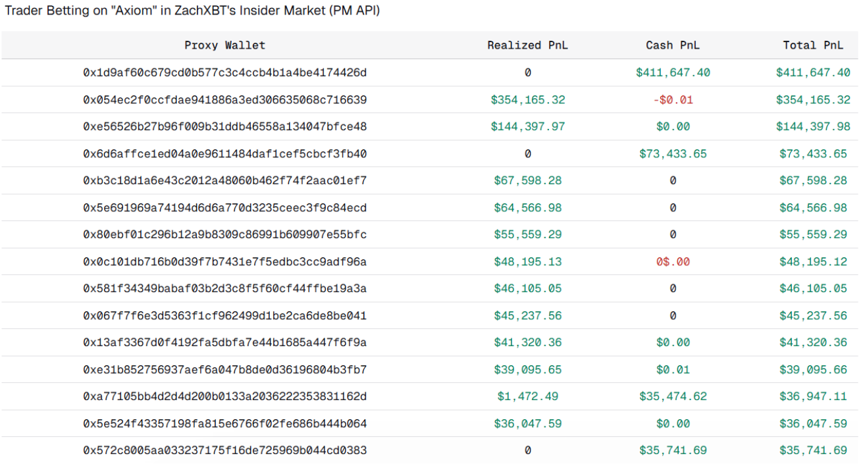Screen dimensions: 863x464
Task: Sort by the Cash PnL column
Action: [672, 45]
